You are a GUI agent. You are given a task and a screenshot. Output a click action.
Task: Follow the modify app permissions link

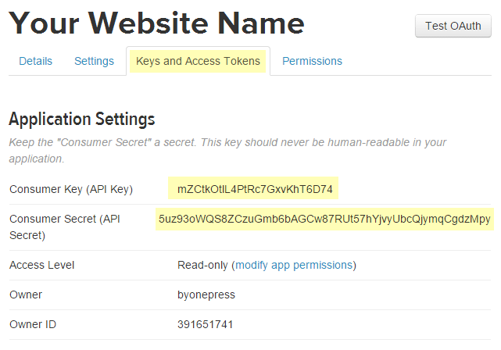pos(294,265)
